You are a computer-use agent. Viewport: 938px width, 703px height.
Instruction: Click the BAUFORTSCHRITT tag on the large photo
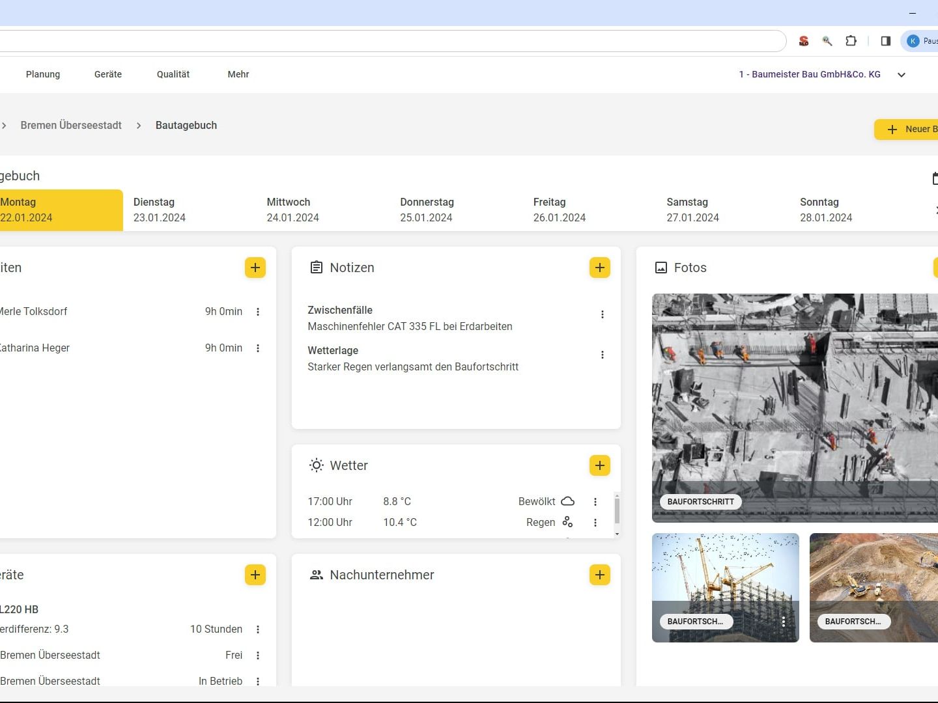[x=701, y=502]
